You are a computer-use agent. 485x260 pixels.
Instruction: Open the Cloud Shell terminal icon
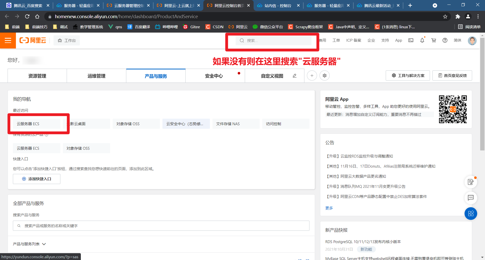point(411,40)
